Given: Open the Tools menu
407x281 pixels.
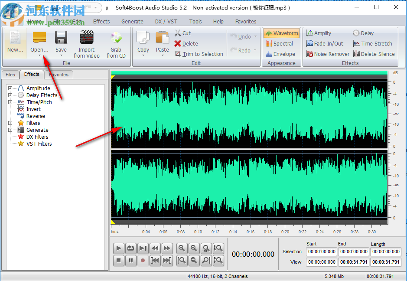Looking at the screenshot, I should (x=195, y=21).
